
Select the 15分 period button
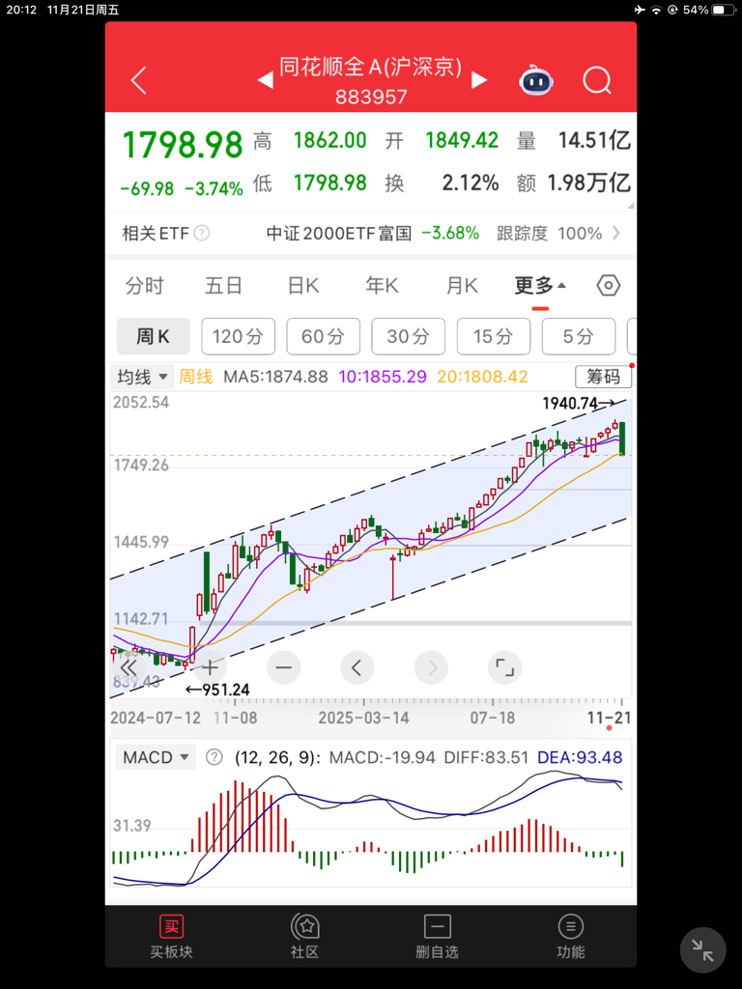[x=494, y=336]
